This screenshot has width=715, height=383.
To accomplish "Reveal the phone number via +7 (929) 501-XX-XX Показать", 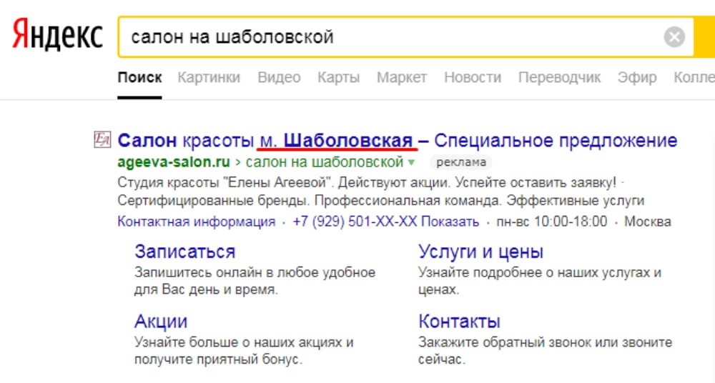I will click(386, 222).
